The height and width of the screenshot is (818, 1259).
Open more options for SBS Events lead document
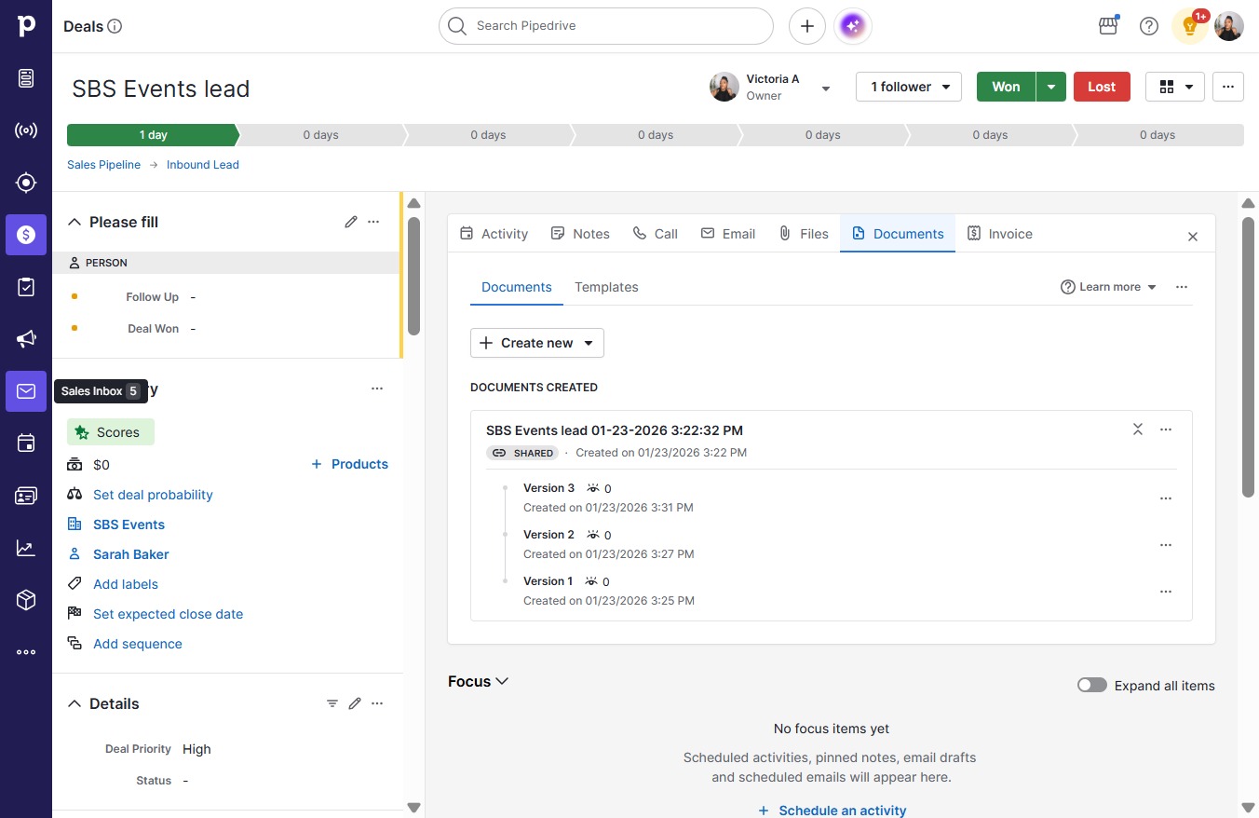pyautogui.click(x=1166, y=429)
